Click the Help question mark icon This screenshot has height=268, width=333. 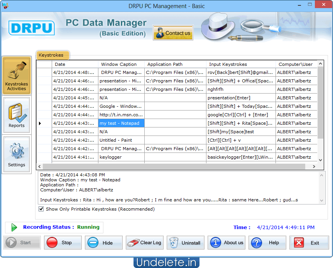(256, 243)
